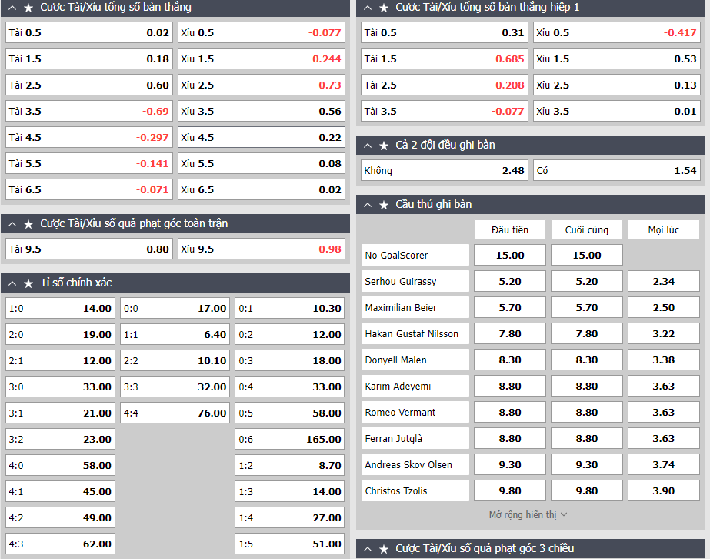This screenshot has height=559, width=710.
Task: Collapse Cả 2 đội đều ghi bàn section
Action: pos(368,146)
